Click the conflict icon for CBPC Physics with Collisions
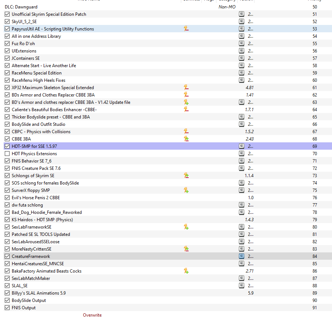 tap(186, 131)
